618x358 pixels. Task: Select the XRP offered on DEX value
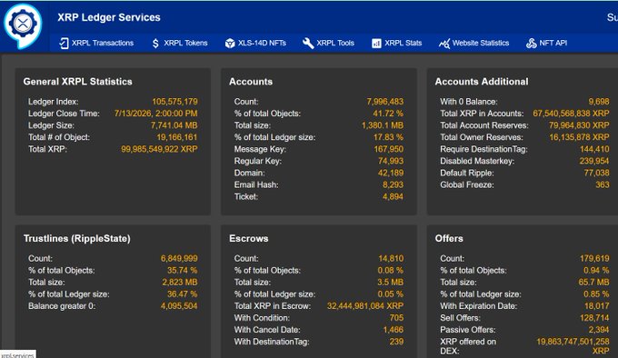point(573,346)
